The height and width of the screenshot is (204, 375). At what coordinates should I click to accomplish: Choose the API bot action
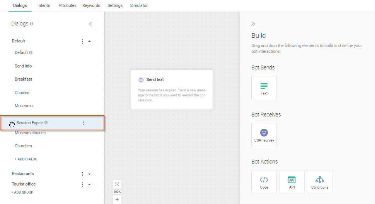[x=291, y=182]
